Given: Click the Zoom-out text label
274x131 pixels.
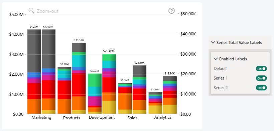Looking at the screenshot, I should (47, 11).
